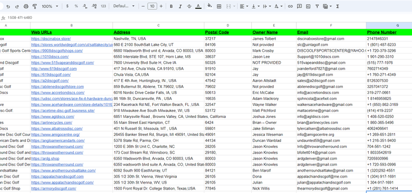
Task: Increase decimal places
Action: (94, 6)
